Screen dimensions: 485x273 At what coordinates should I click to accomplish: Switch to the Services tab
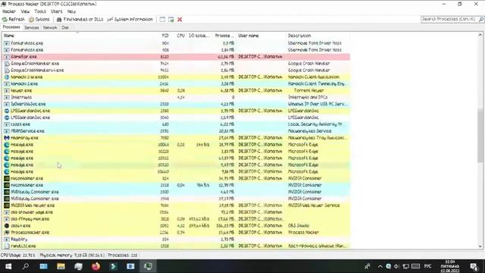(32, 27)
